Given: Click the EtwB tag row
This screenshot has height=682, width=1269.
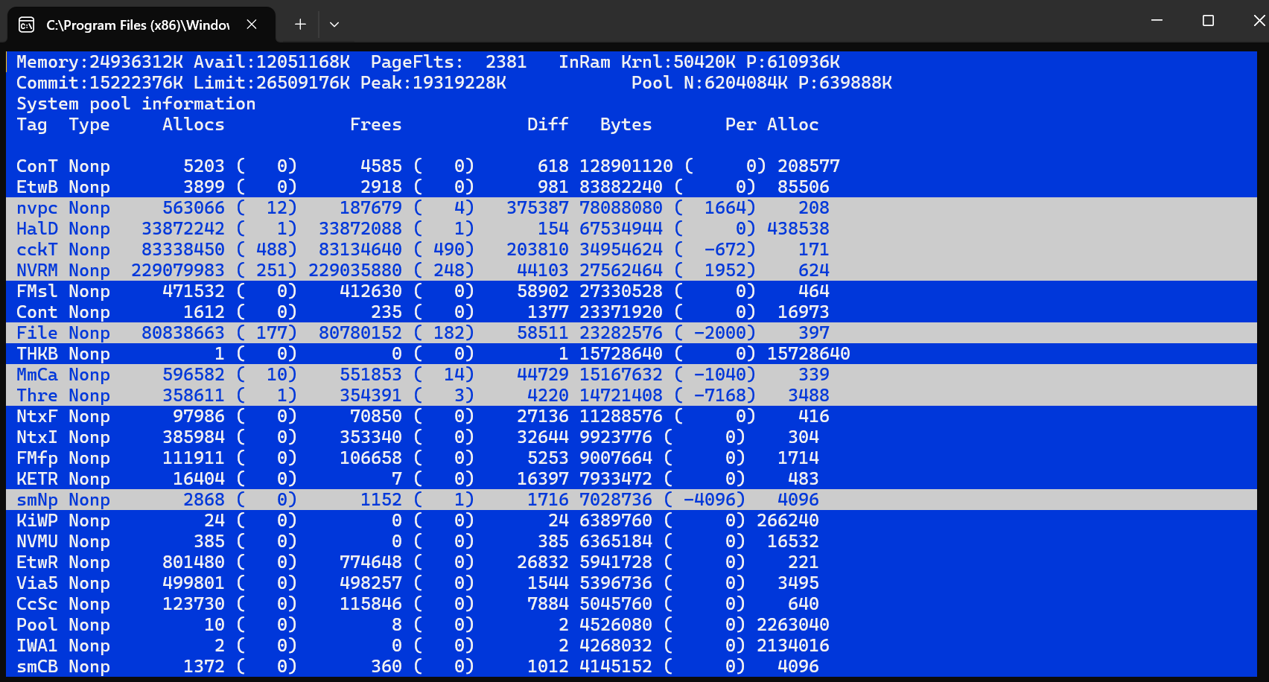Looking at the screenshot, I should [632, 187].
